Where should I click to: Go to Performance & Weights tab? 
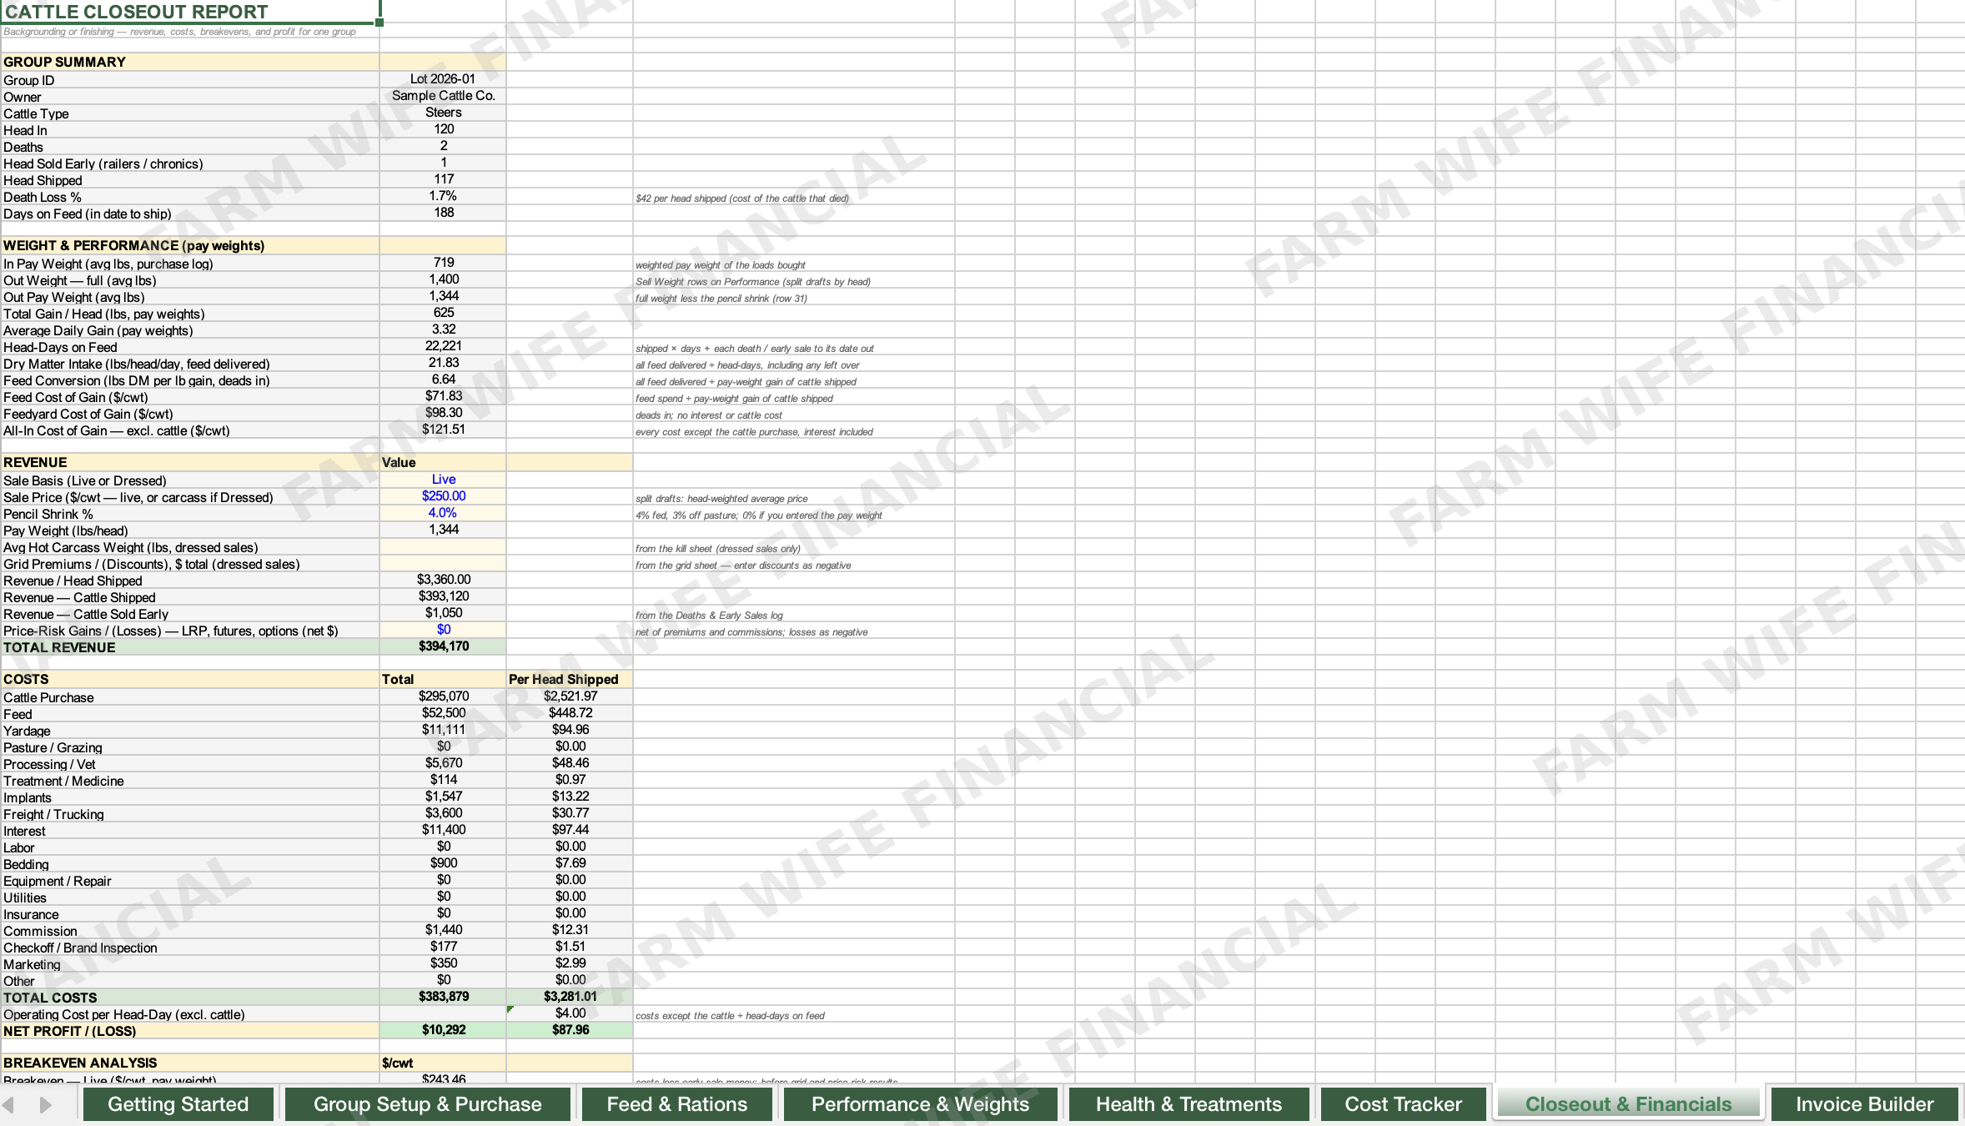920,1103
